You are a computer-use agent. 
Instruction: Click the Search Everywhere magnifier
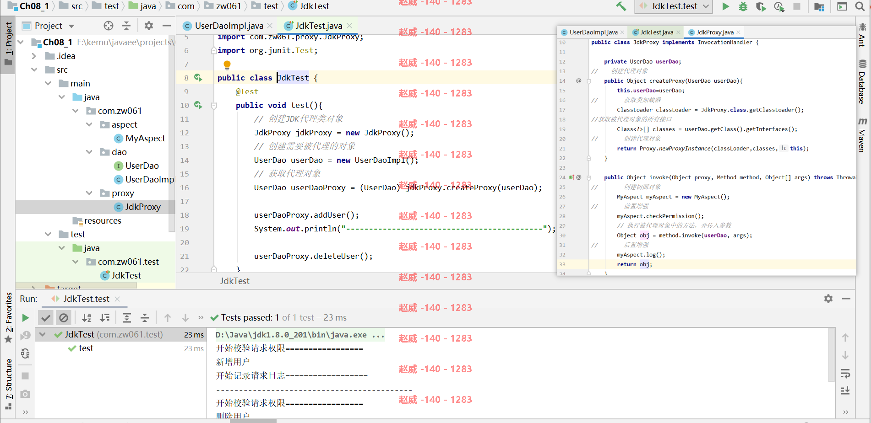860,6
